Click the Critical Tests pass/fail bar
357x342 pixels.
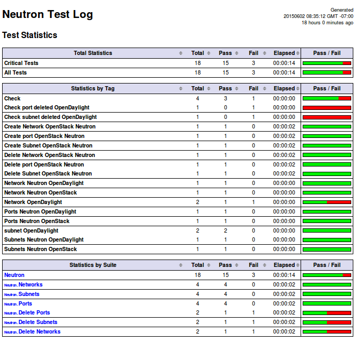click(326, 63)
